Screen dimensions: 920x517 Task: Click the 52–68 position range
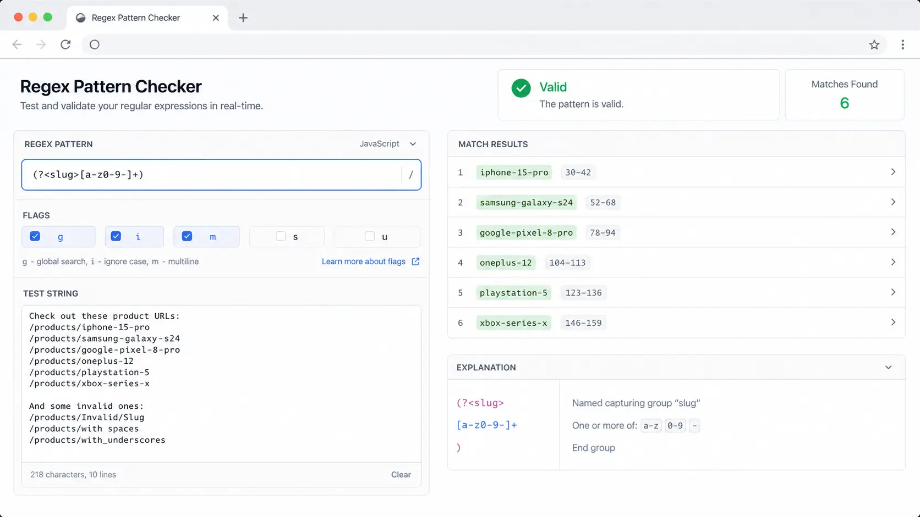[x=603, y=203]
